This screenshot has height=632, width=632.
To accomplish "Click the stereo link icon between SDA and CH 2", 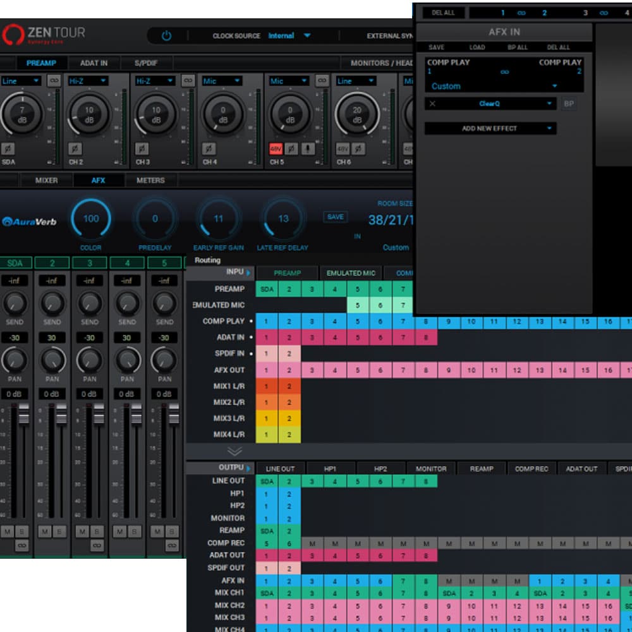I will (54, 81).
